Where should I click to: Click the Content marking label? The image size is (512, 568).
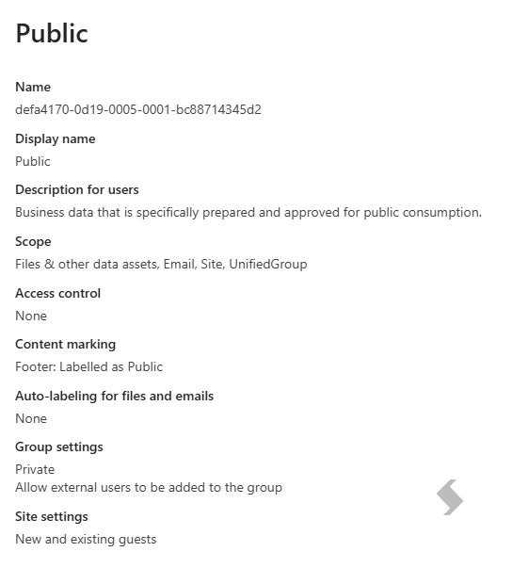coord(66,345)
